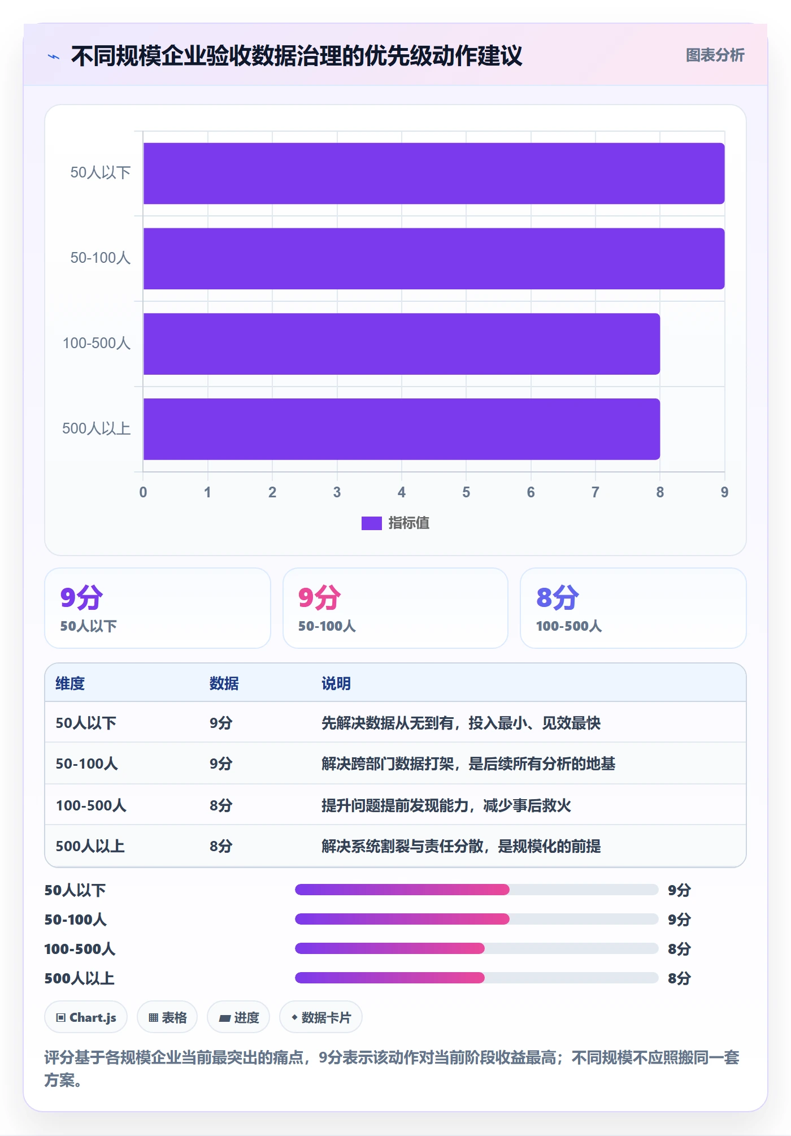The width and height of the screenshot is (791, 1136).
Task: Click 解决跨部门数据打架 description cell
Action: (x=468, y=764)
